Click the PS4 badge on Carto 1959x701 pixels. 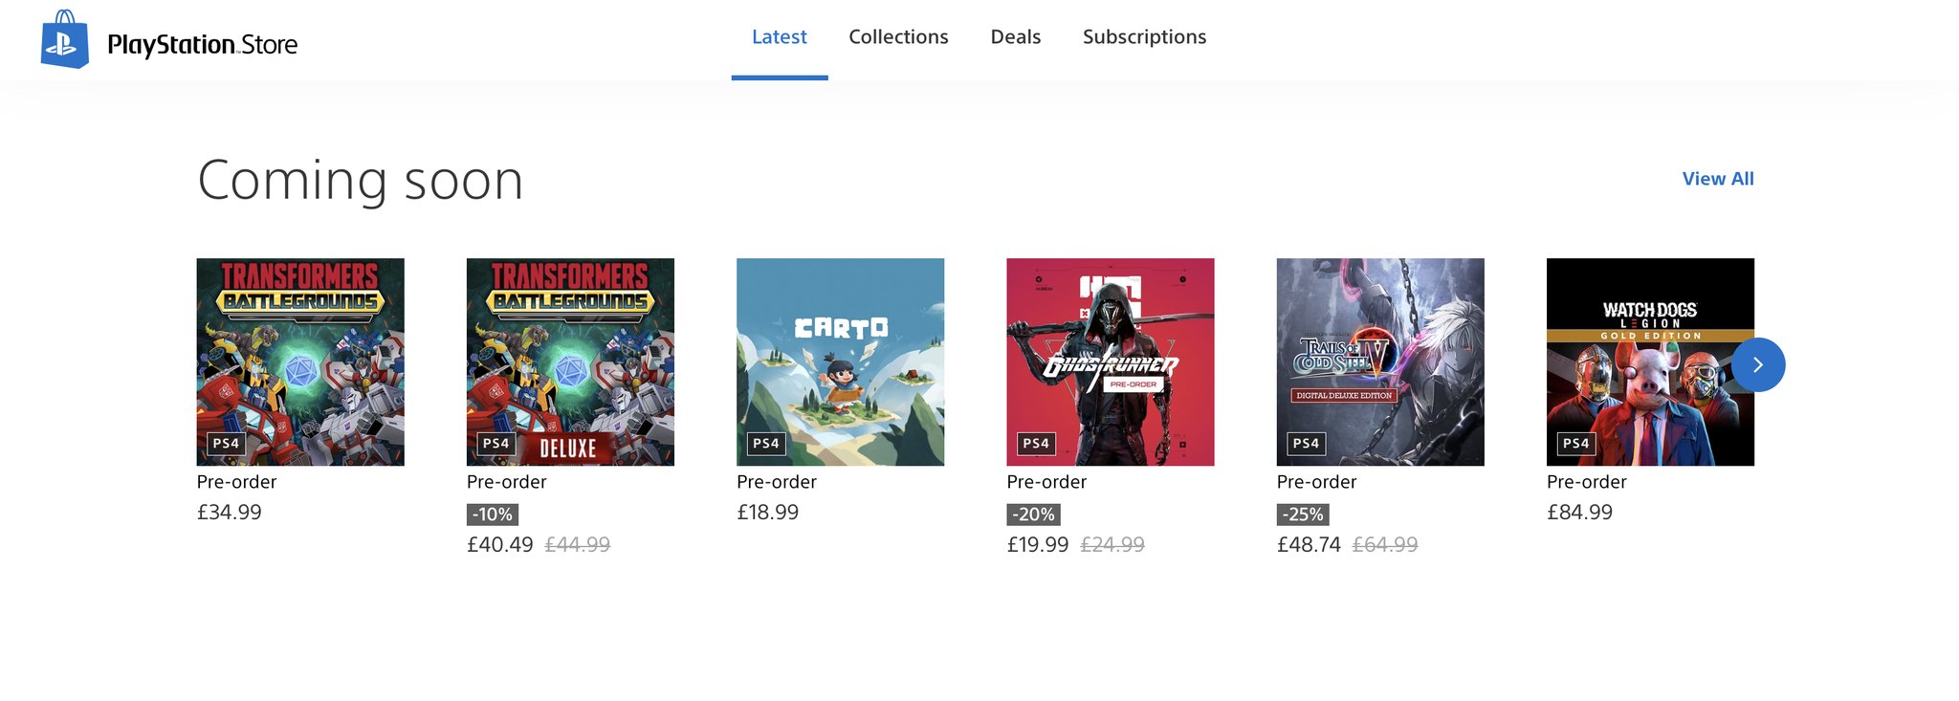766,444
